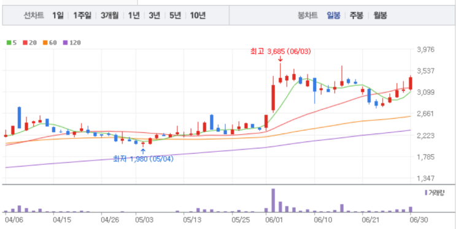Click the 05/25 date axis label
The height and width of the screenshot is (229, 456).
point(240,220)
